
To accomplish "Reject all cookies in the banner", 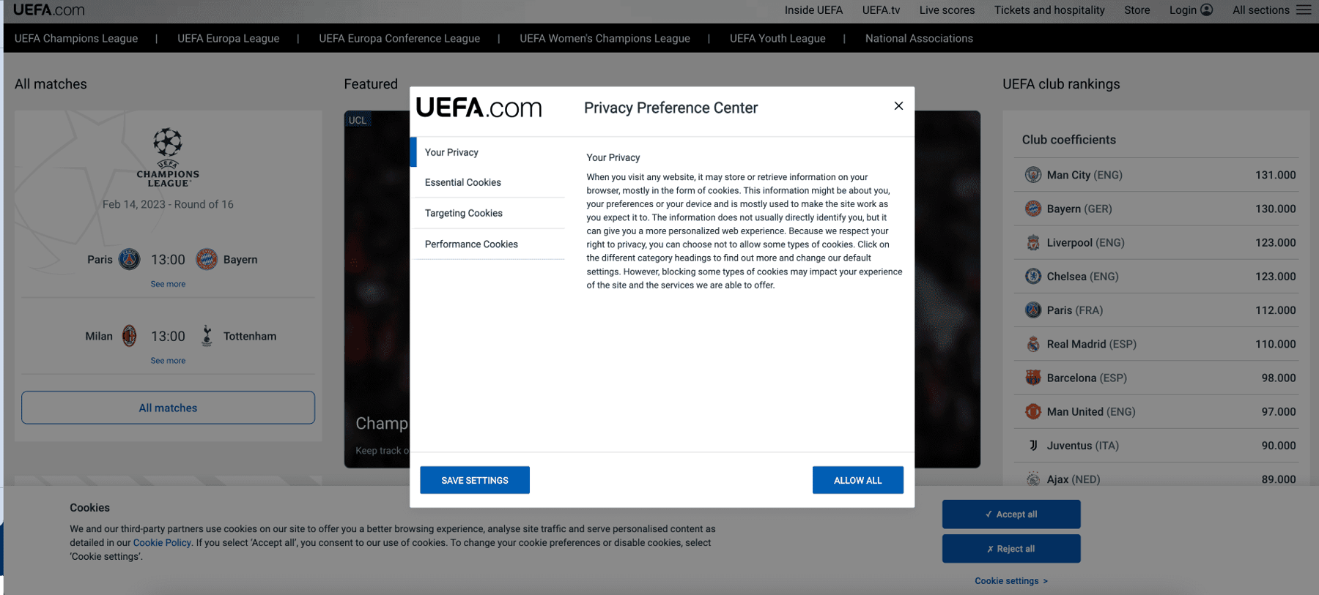I will tap(1011, 549).
